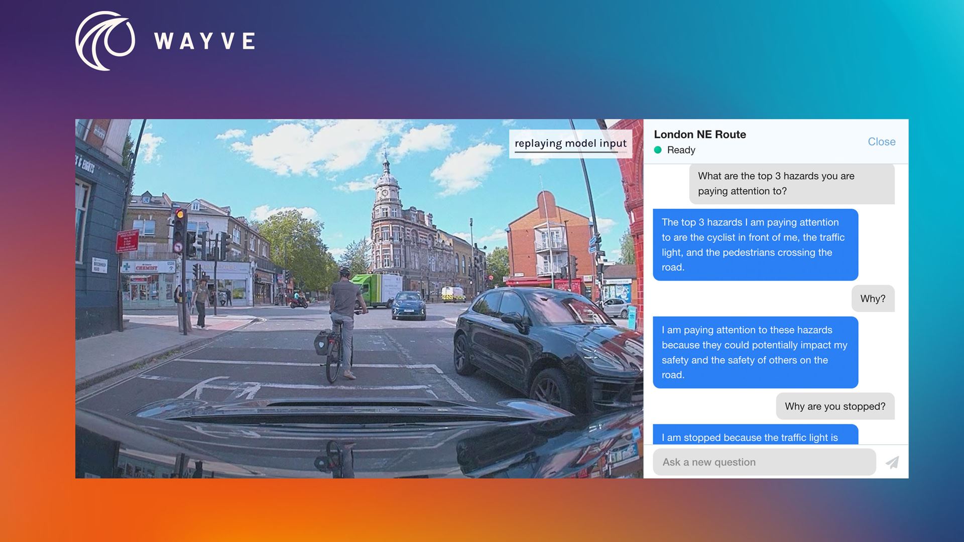964x542 pixels.
Task: Click the Close button on chat panel
Action: [881, 141]
